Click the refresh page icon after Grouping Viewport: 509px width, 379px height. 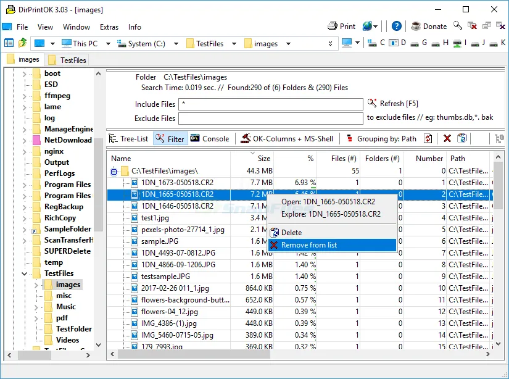428,139
